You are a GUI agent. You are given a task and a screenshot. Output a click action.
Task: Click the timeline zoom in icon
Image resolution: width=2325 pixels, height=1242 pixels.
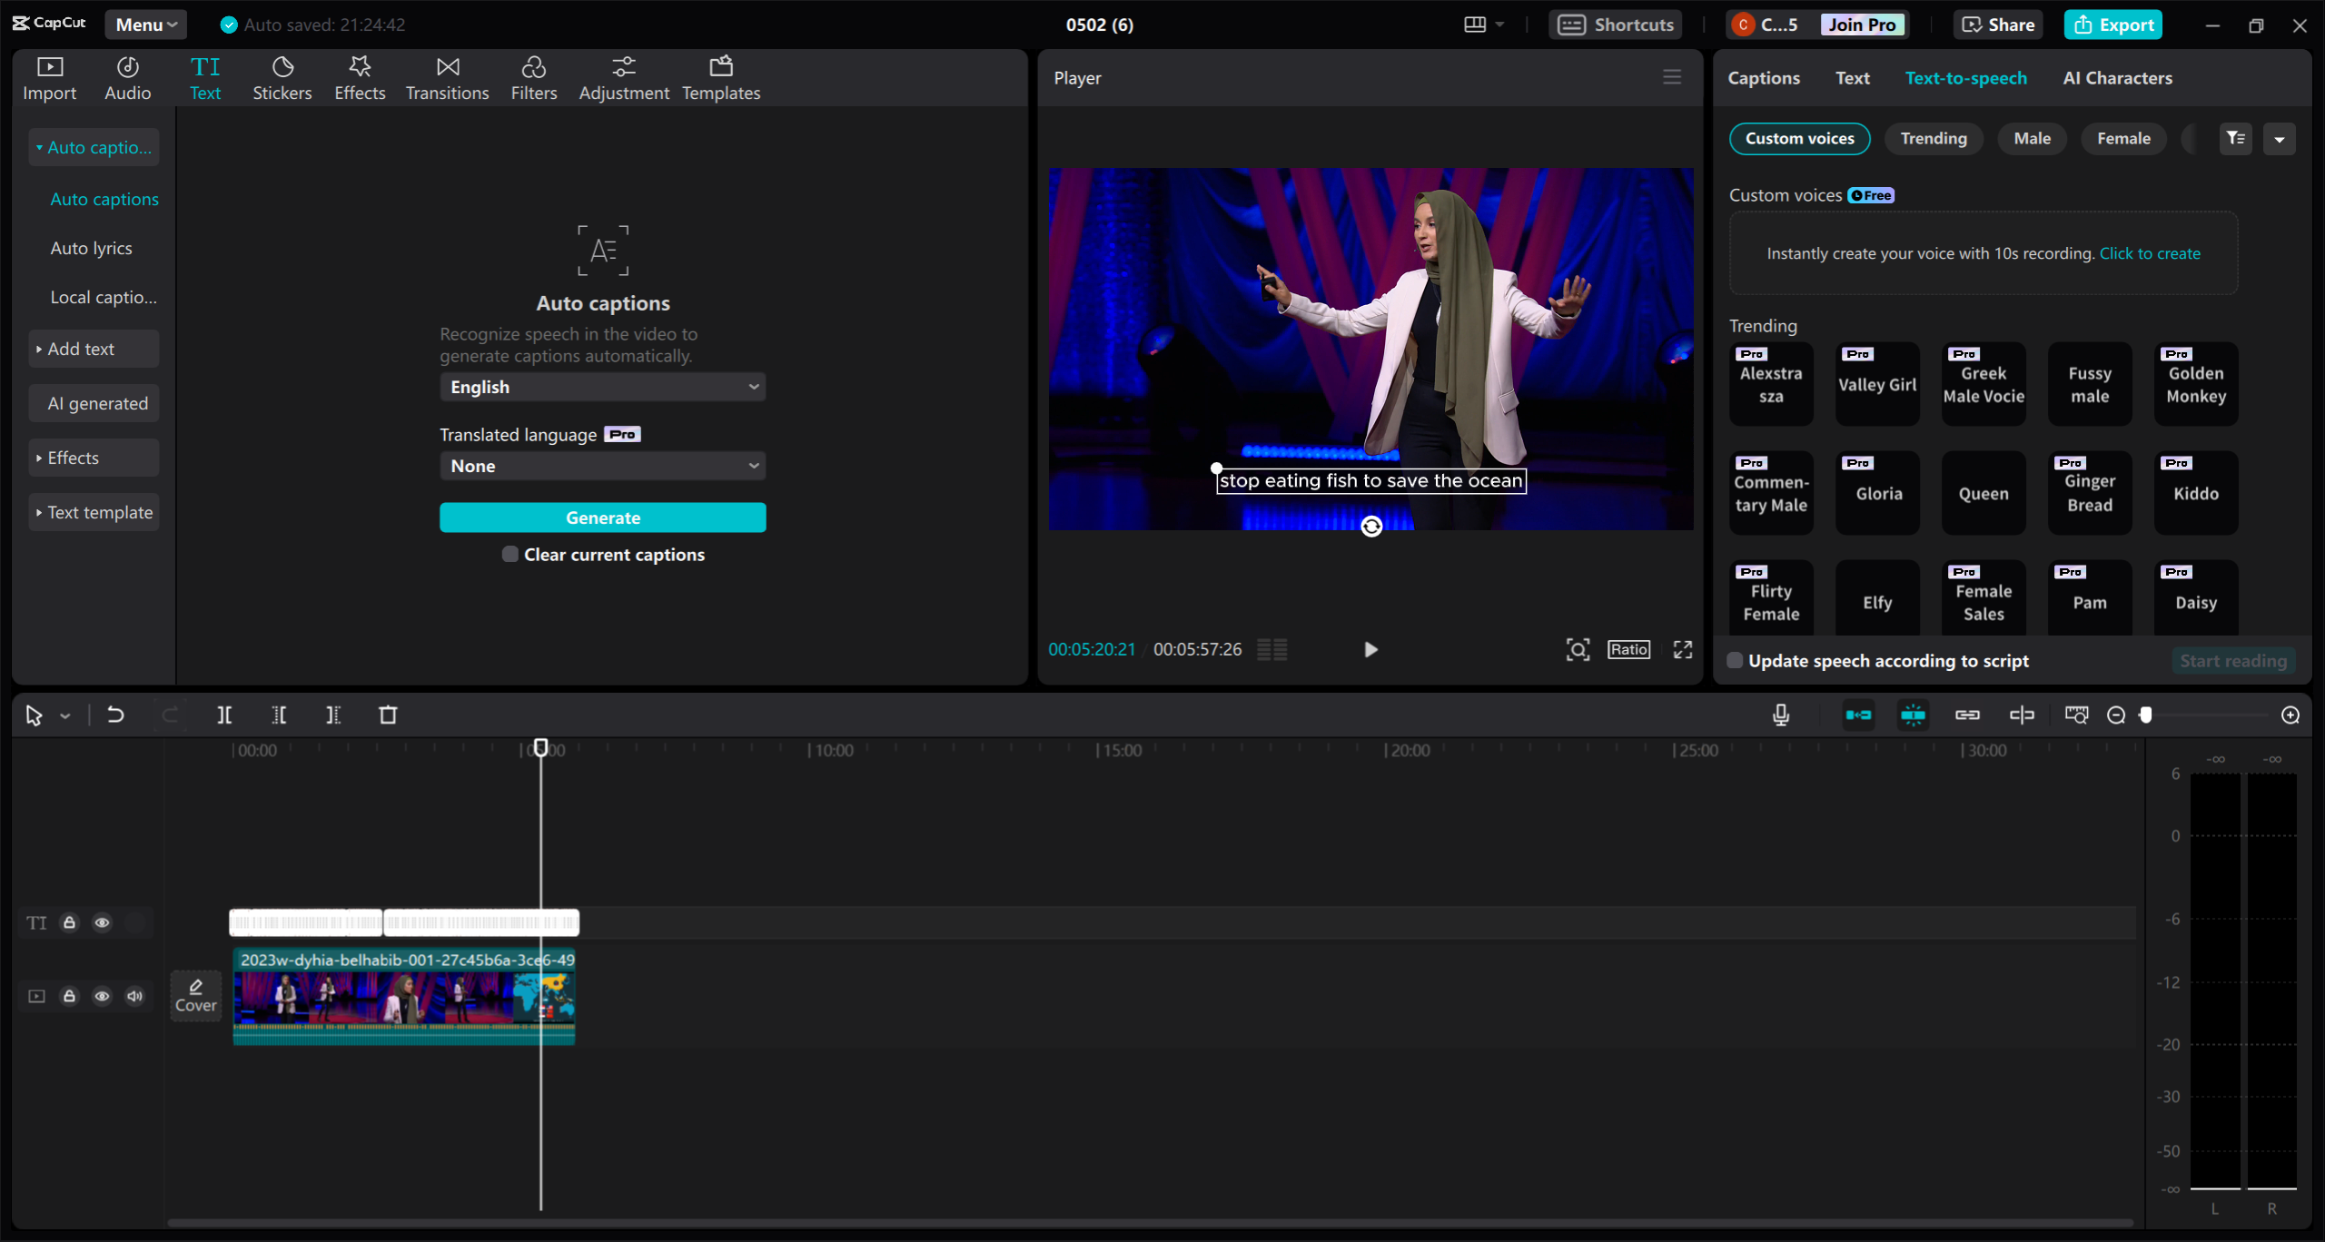pos(2290,715)
